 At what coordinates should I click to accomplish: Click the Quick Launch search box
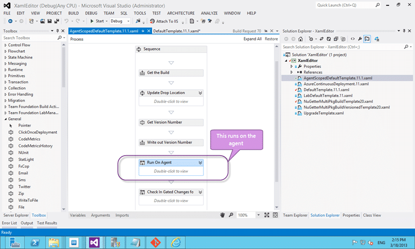click(x=345, y=5)
